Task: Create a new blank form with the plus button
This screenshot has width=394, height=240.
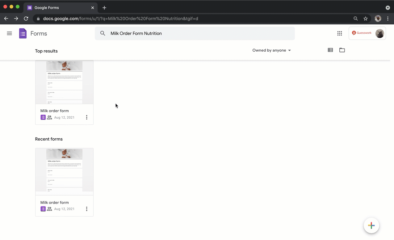Action: (x=371, y=225)
